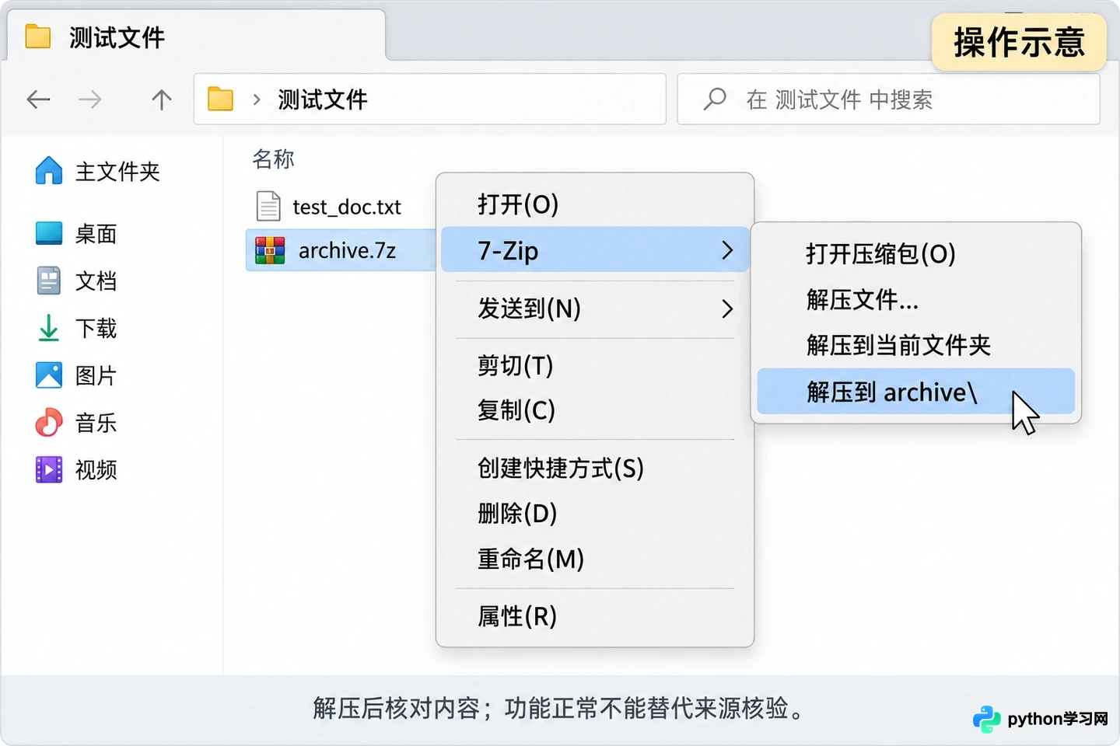Expand the 7-Zip submenu arrow
The image size is (1120, 746).
pos(727,250)
